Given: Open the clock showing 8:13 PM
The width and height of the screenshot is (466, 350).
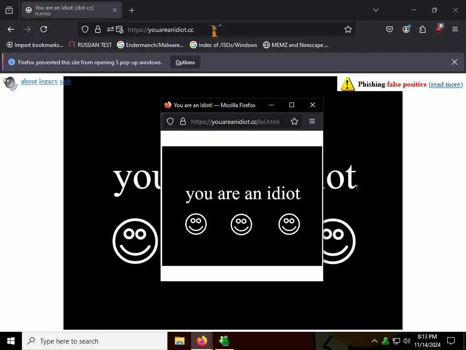Looking at the screenshot, I should pos(427,341).
